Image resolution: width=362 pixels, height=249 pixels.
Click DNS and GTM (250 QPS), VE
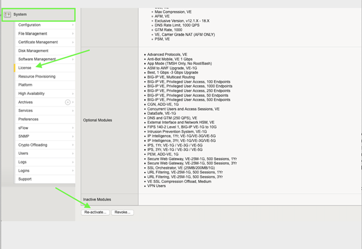click(x=172, y=118)
